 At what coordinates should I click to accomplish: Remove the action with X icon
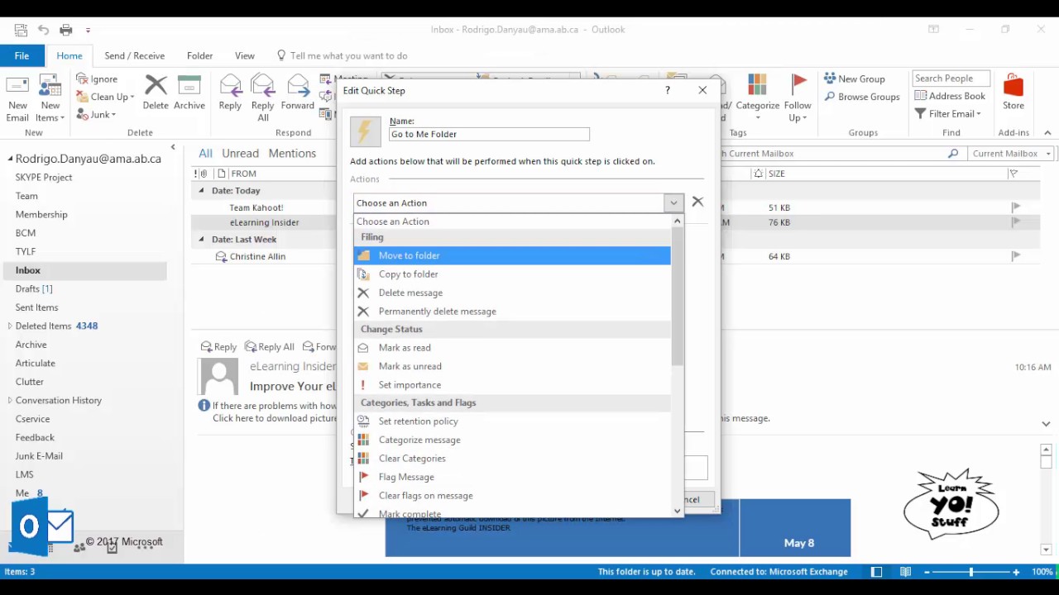pyautogui.click(x=697, y=202)
